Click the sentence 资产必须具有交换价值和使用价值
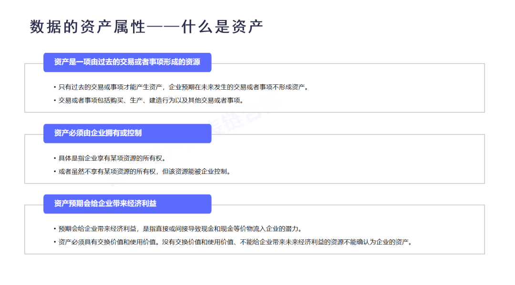 [x=109, y=242]
